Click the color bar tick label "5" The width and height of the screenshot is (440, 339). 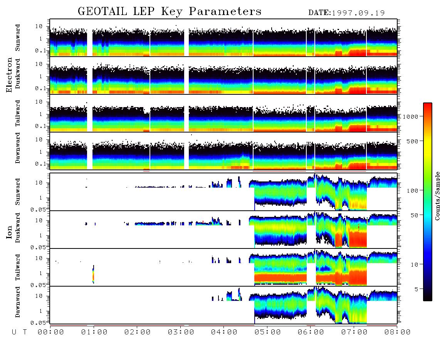416,289
